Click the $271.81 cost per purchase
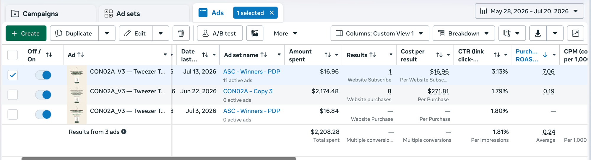This screenshot has height=160, width=591. point(438,92)
